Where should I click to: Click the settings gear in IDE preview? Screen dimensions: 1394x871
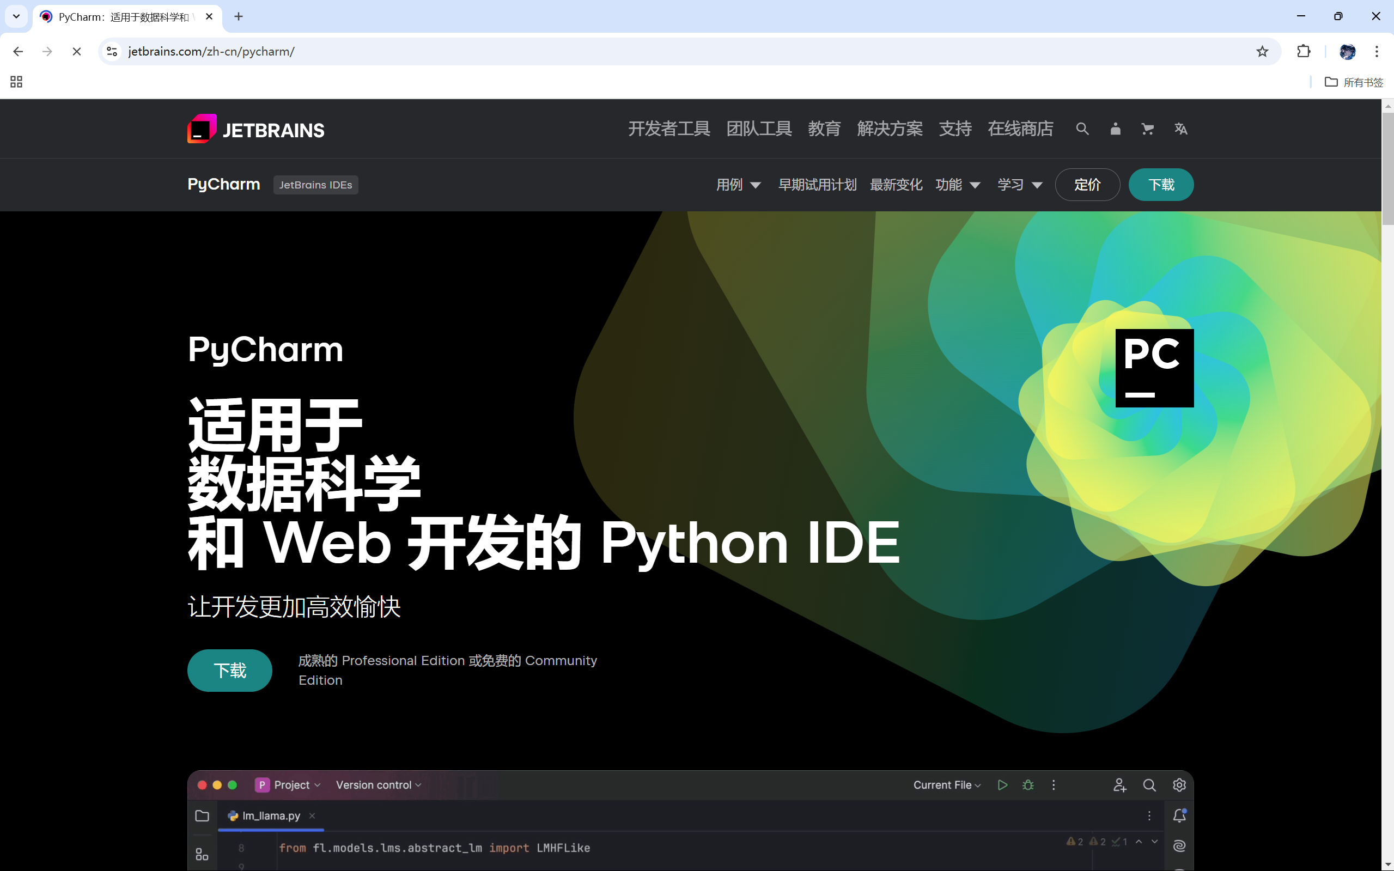coord(1179,785)
